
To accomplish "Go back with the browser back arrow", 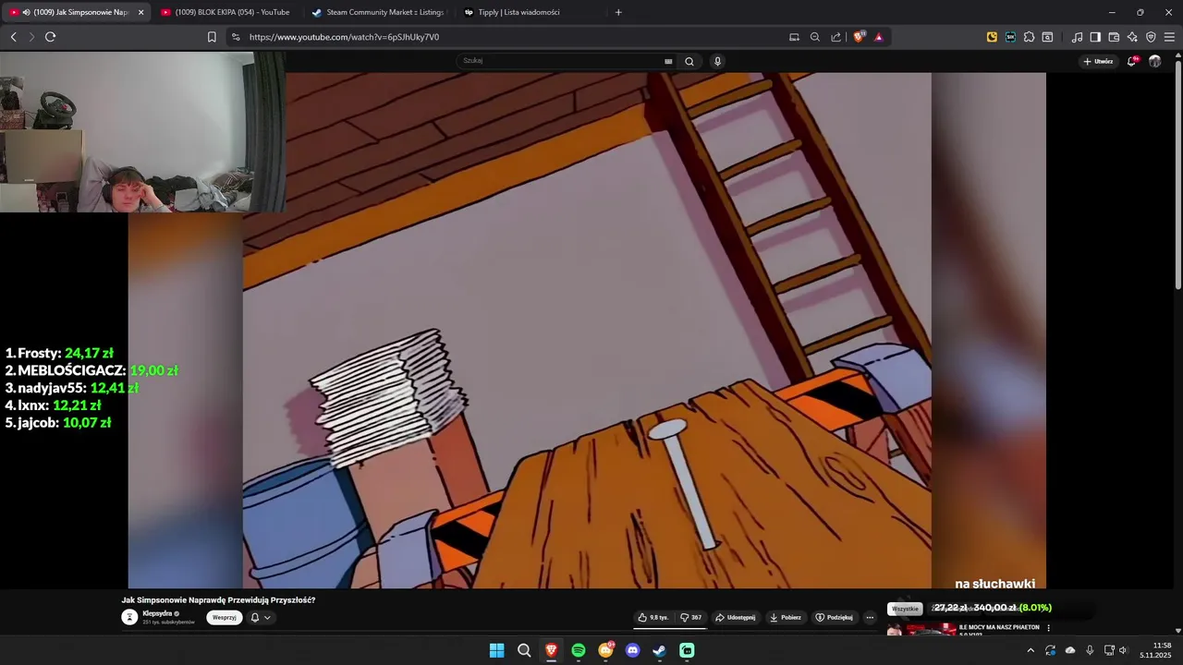I will point(13,37).
